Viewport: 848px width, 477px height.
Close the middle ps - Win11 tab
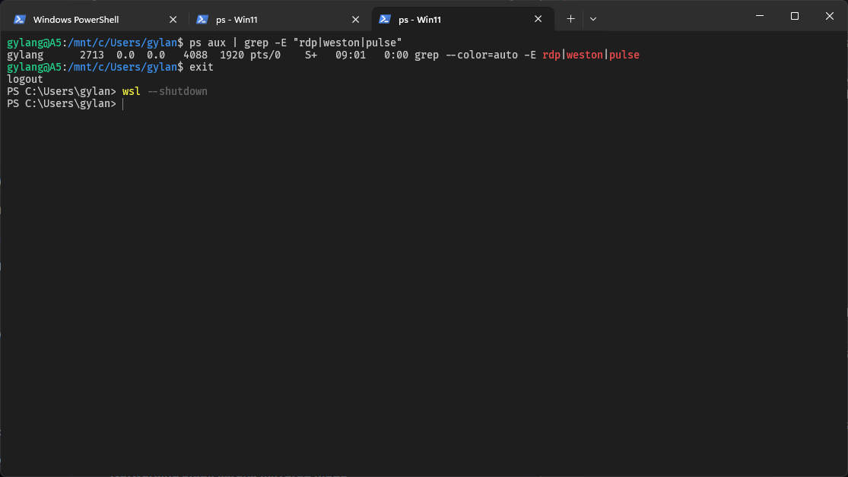[355, 19]
